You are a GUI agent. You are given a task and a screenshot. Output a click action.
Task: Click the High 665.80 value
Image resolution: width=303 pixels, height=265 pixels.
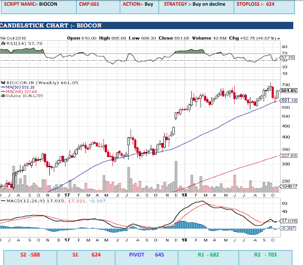113,38
